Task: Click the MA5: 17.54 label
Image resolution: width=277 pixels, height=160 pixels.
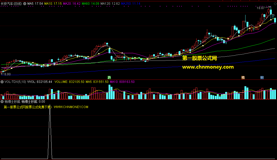Action: [35, 4]
